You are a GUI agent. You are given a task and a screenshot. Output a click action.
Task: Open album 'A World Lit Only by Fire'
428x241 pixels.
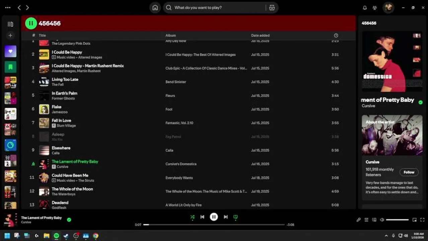coord(184,205)
